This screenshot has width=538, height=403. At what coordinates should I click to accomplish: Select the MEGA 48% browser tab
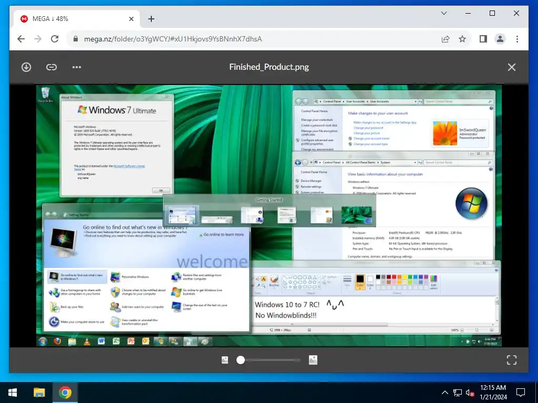pyautogui.click(x=77, y=19)
